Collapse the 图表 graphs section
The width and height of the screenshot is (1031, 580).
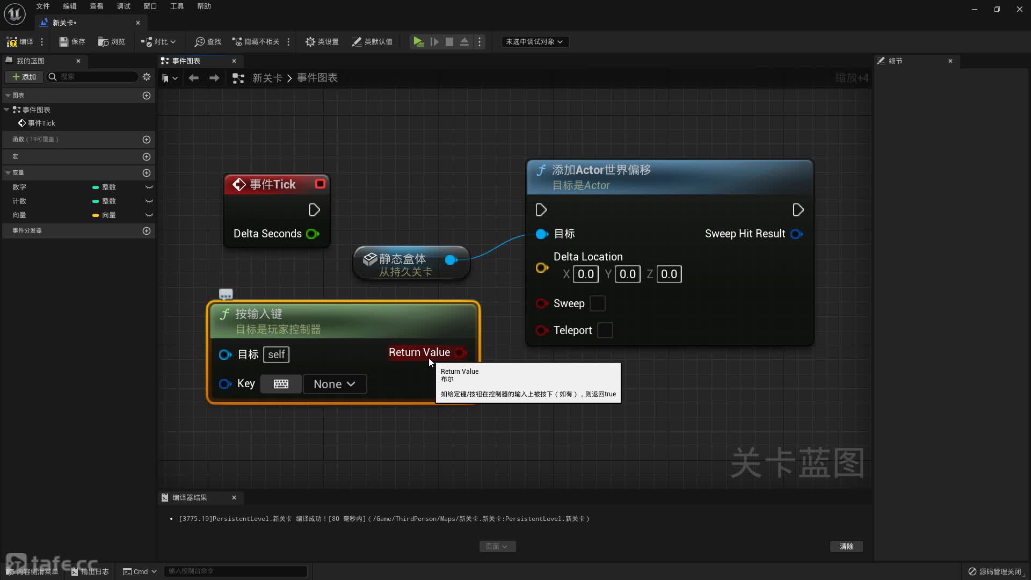click(8, 95)
